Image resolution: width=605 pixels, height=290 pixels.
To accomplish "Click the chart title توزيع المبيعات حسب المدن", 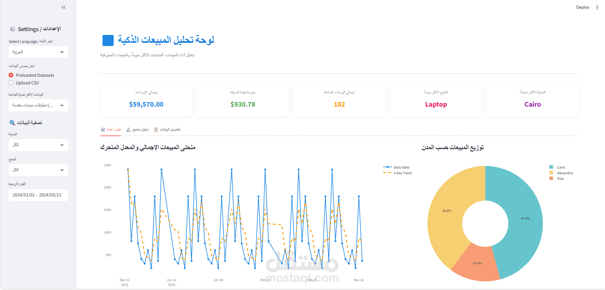I will tap(453, 147).
